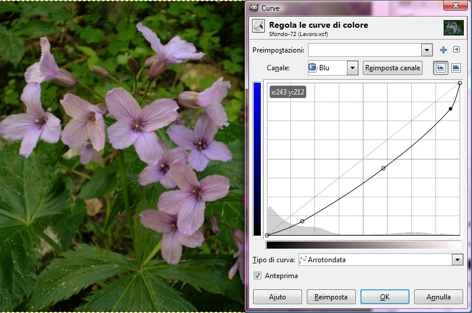The height and width of the screenshot is (313, 472).
Task: Click the Reimposta reset button
Action: (x=331, y=297)
